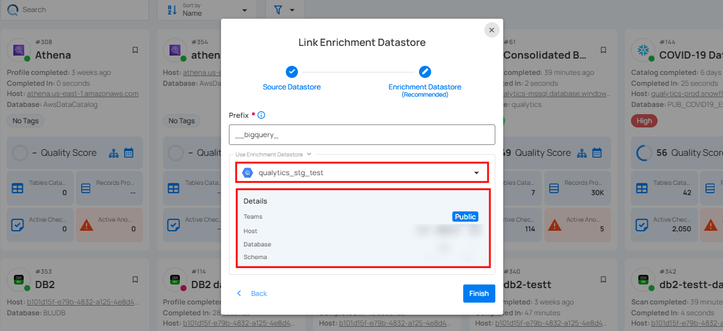Select the Source Datastore step checkmark

291,72
